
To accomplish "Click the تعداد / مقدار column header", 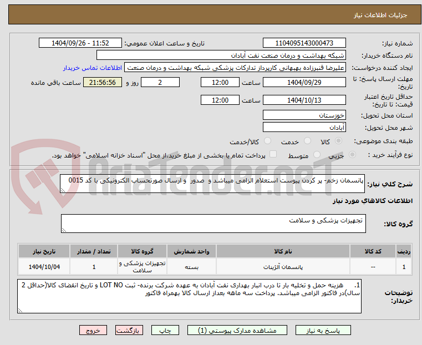I will pos(94,251).
